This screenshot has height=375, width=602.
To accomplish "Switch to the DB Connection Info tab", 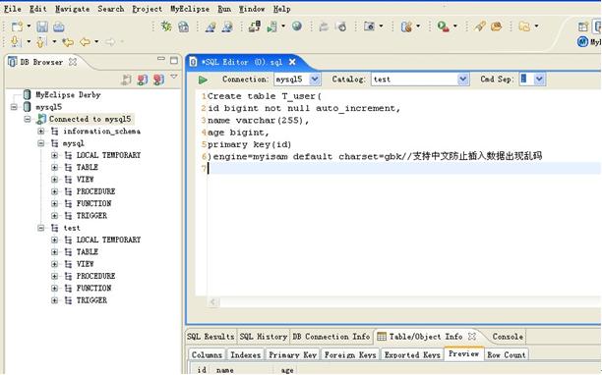I will [331, 337].
